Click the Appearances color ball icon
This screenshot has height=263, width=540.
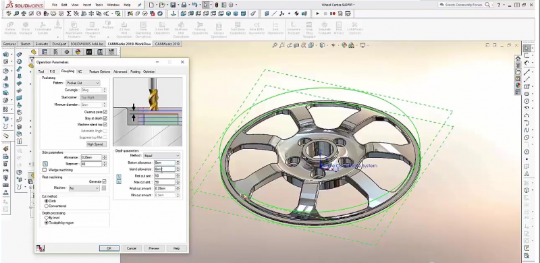click(x=518, y=85)
